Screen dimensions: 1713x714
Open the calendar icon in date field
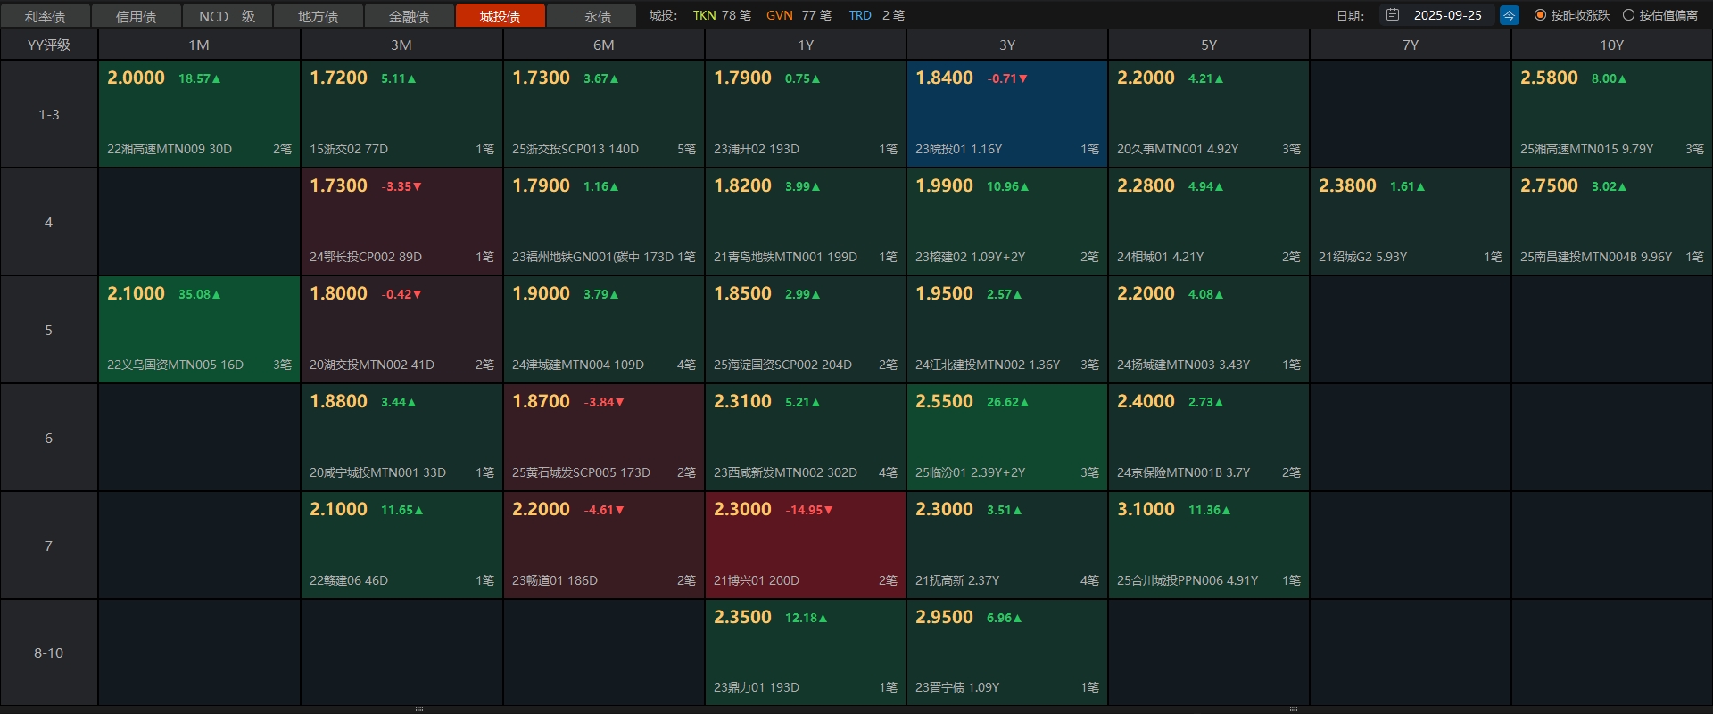1392,15
